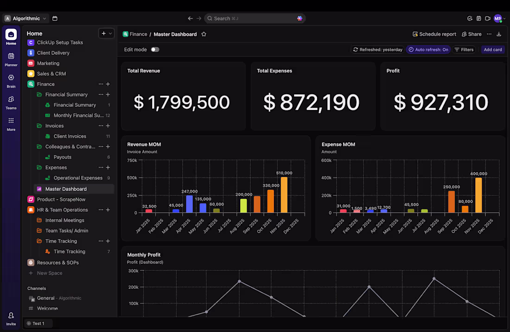Viewport: 510px width, 332px height.
Task: Open the Brain section in the sidebar
Action: pos(10,79)
